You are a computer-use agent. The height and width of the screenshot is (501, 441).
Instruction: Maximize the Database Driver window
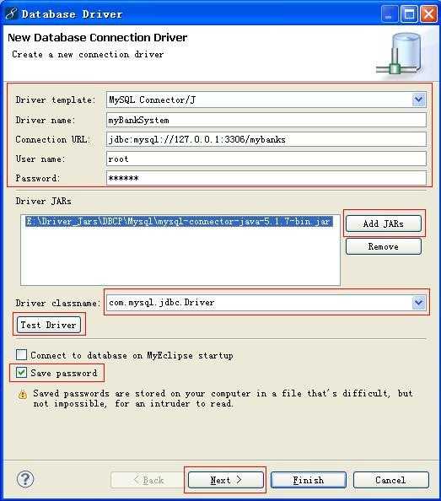[x=409, y=14]
